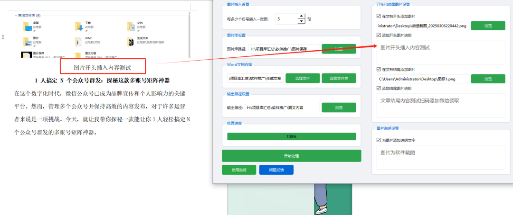Start processing with 开始处理
Screen dimensions: 513x215
291,156
